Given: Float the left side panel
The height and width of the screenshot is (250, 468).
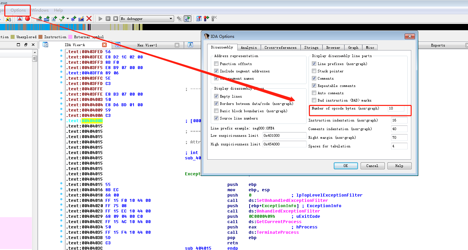Looking at the screenshot, I should (x=26, y=45).
